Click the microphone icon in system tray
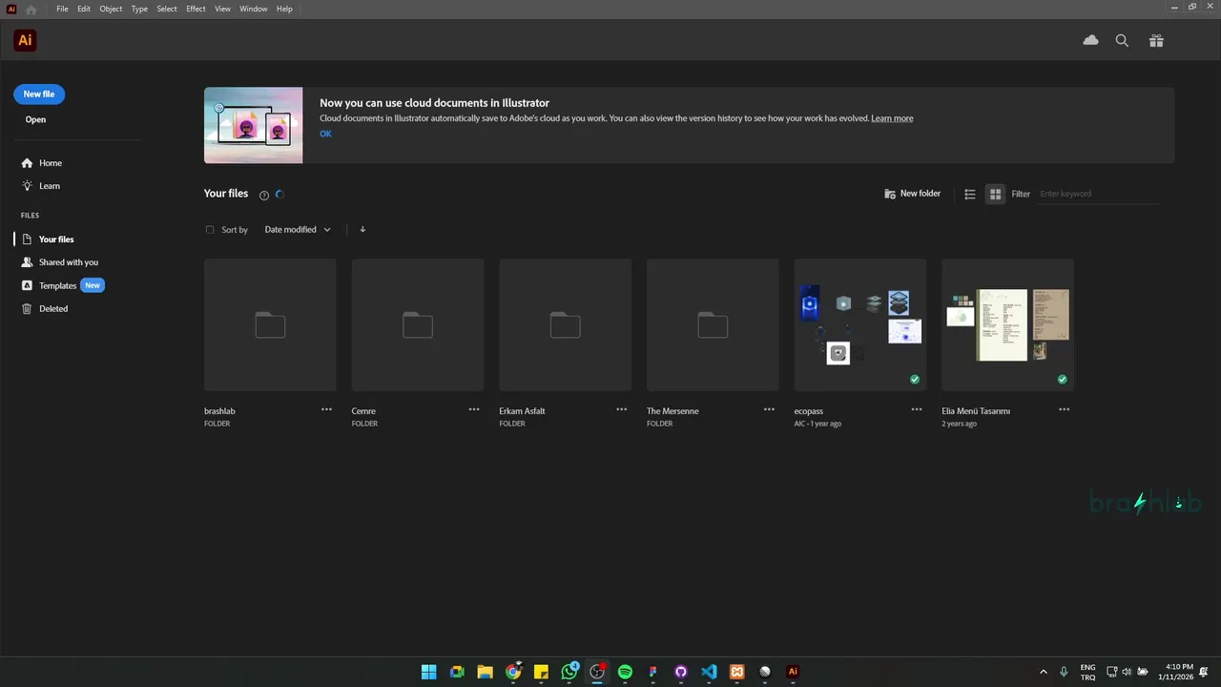 click(x=1064, y=672)
